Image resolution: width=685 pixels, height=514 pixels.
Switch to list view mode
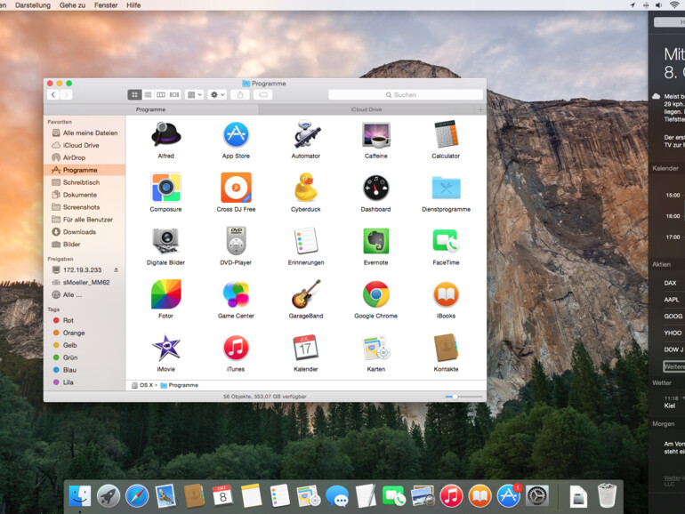click(x=148, y=95)
